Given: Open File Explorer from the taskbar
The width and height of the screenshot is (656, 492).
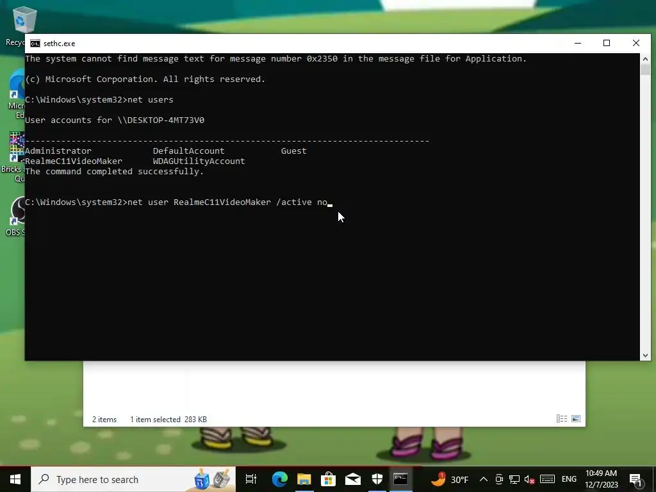Looking at the screenshot, I should coord(304,479).
